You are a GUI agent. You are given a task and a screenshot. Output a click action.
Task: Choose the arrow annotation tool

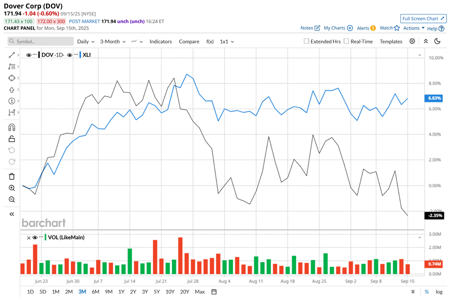[x=12, y=90]
